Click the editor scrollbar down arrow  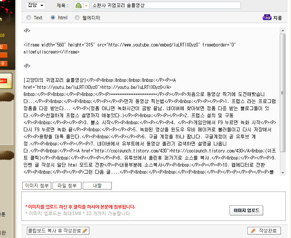283,173
